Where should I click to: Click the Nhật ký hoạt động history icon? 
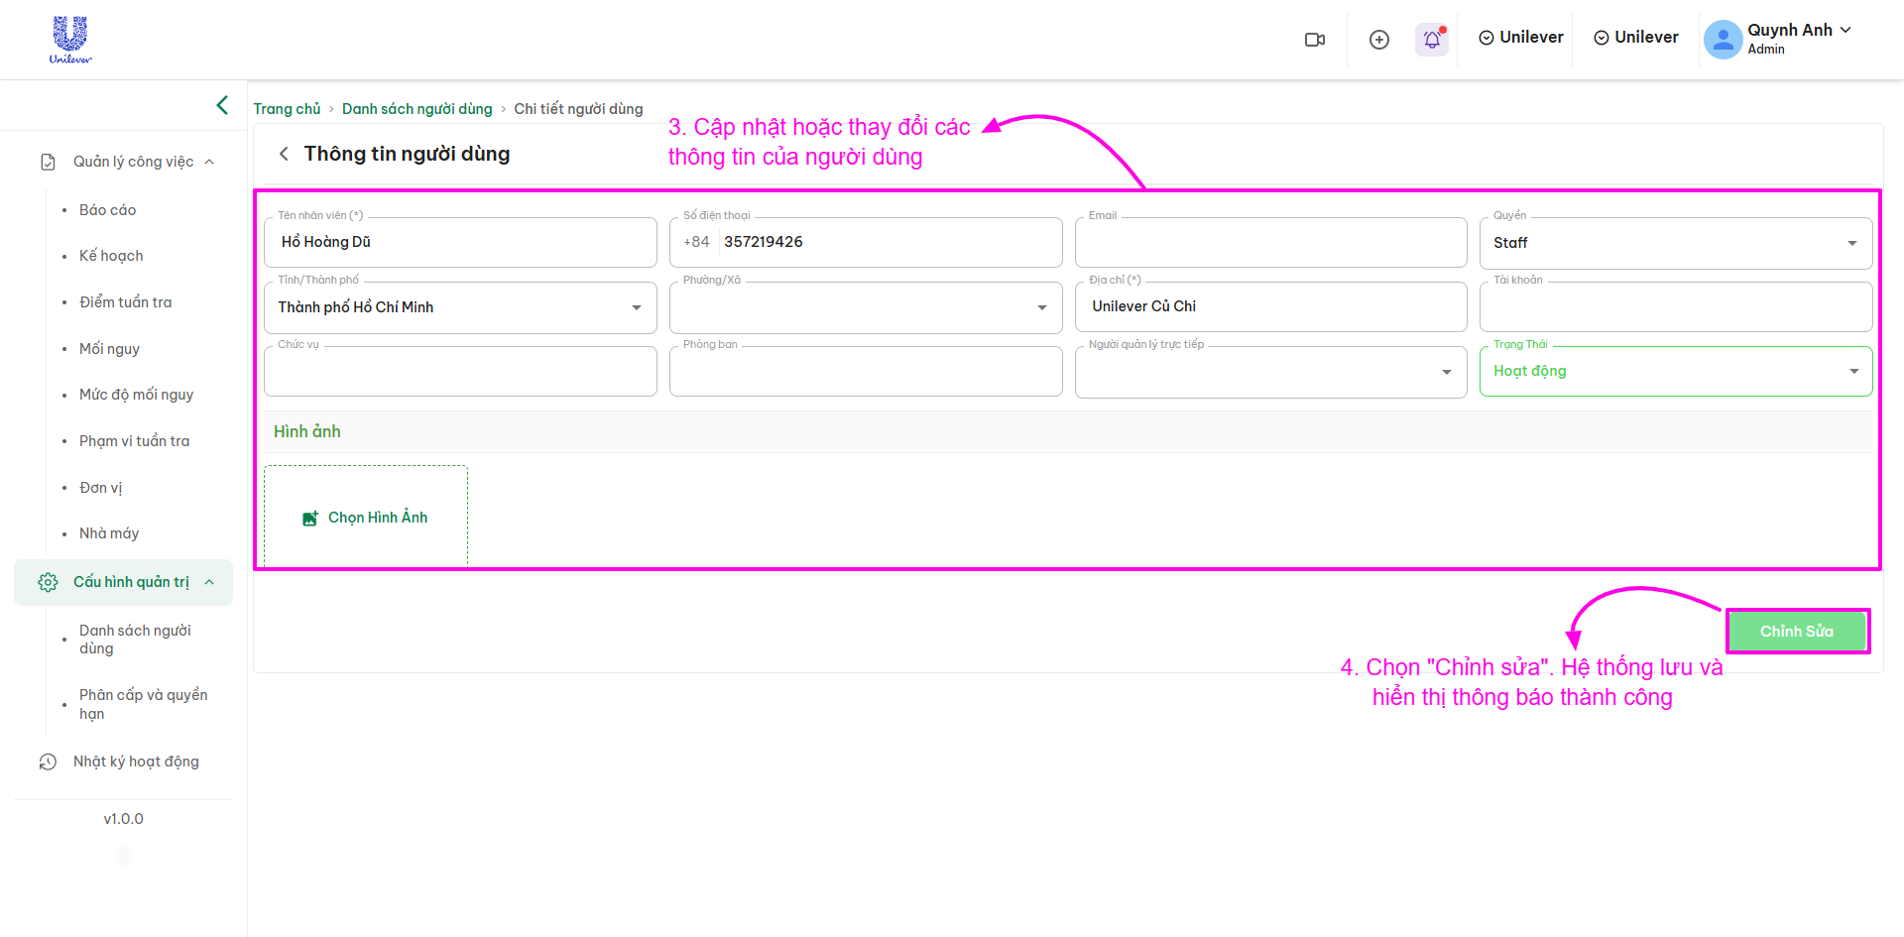pyautogui.click(x=48, y=761)
